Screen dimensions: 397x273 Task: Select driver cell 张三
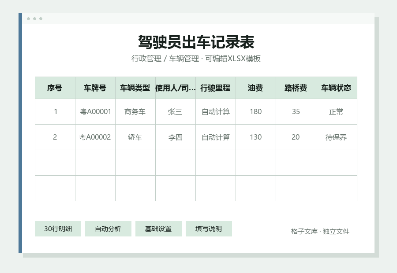click(176, 112)
